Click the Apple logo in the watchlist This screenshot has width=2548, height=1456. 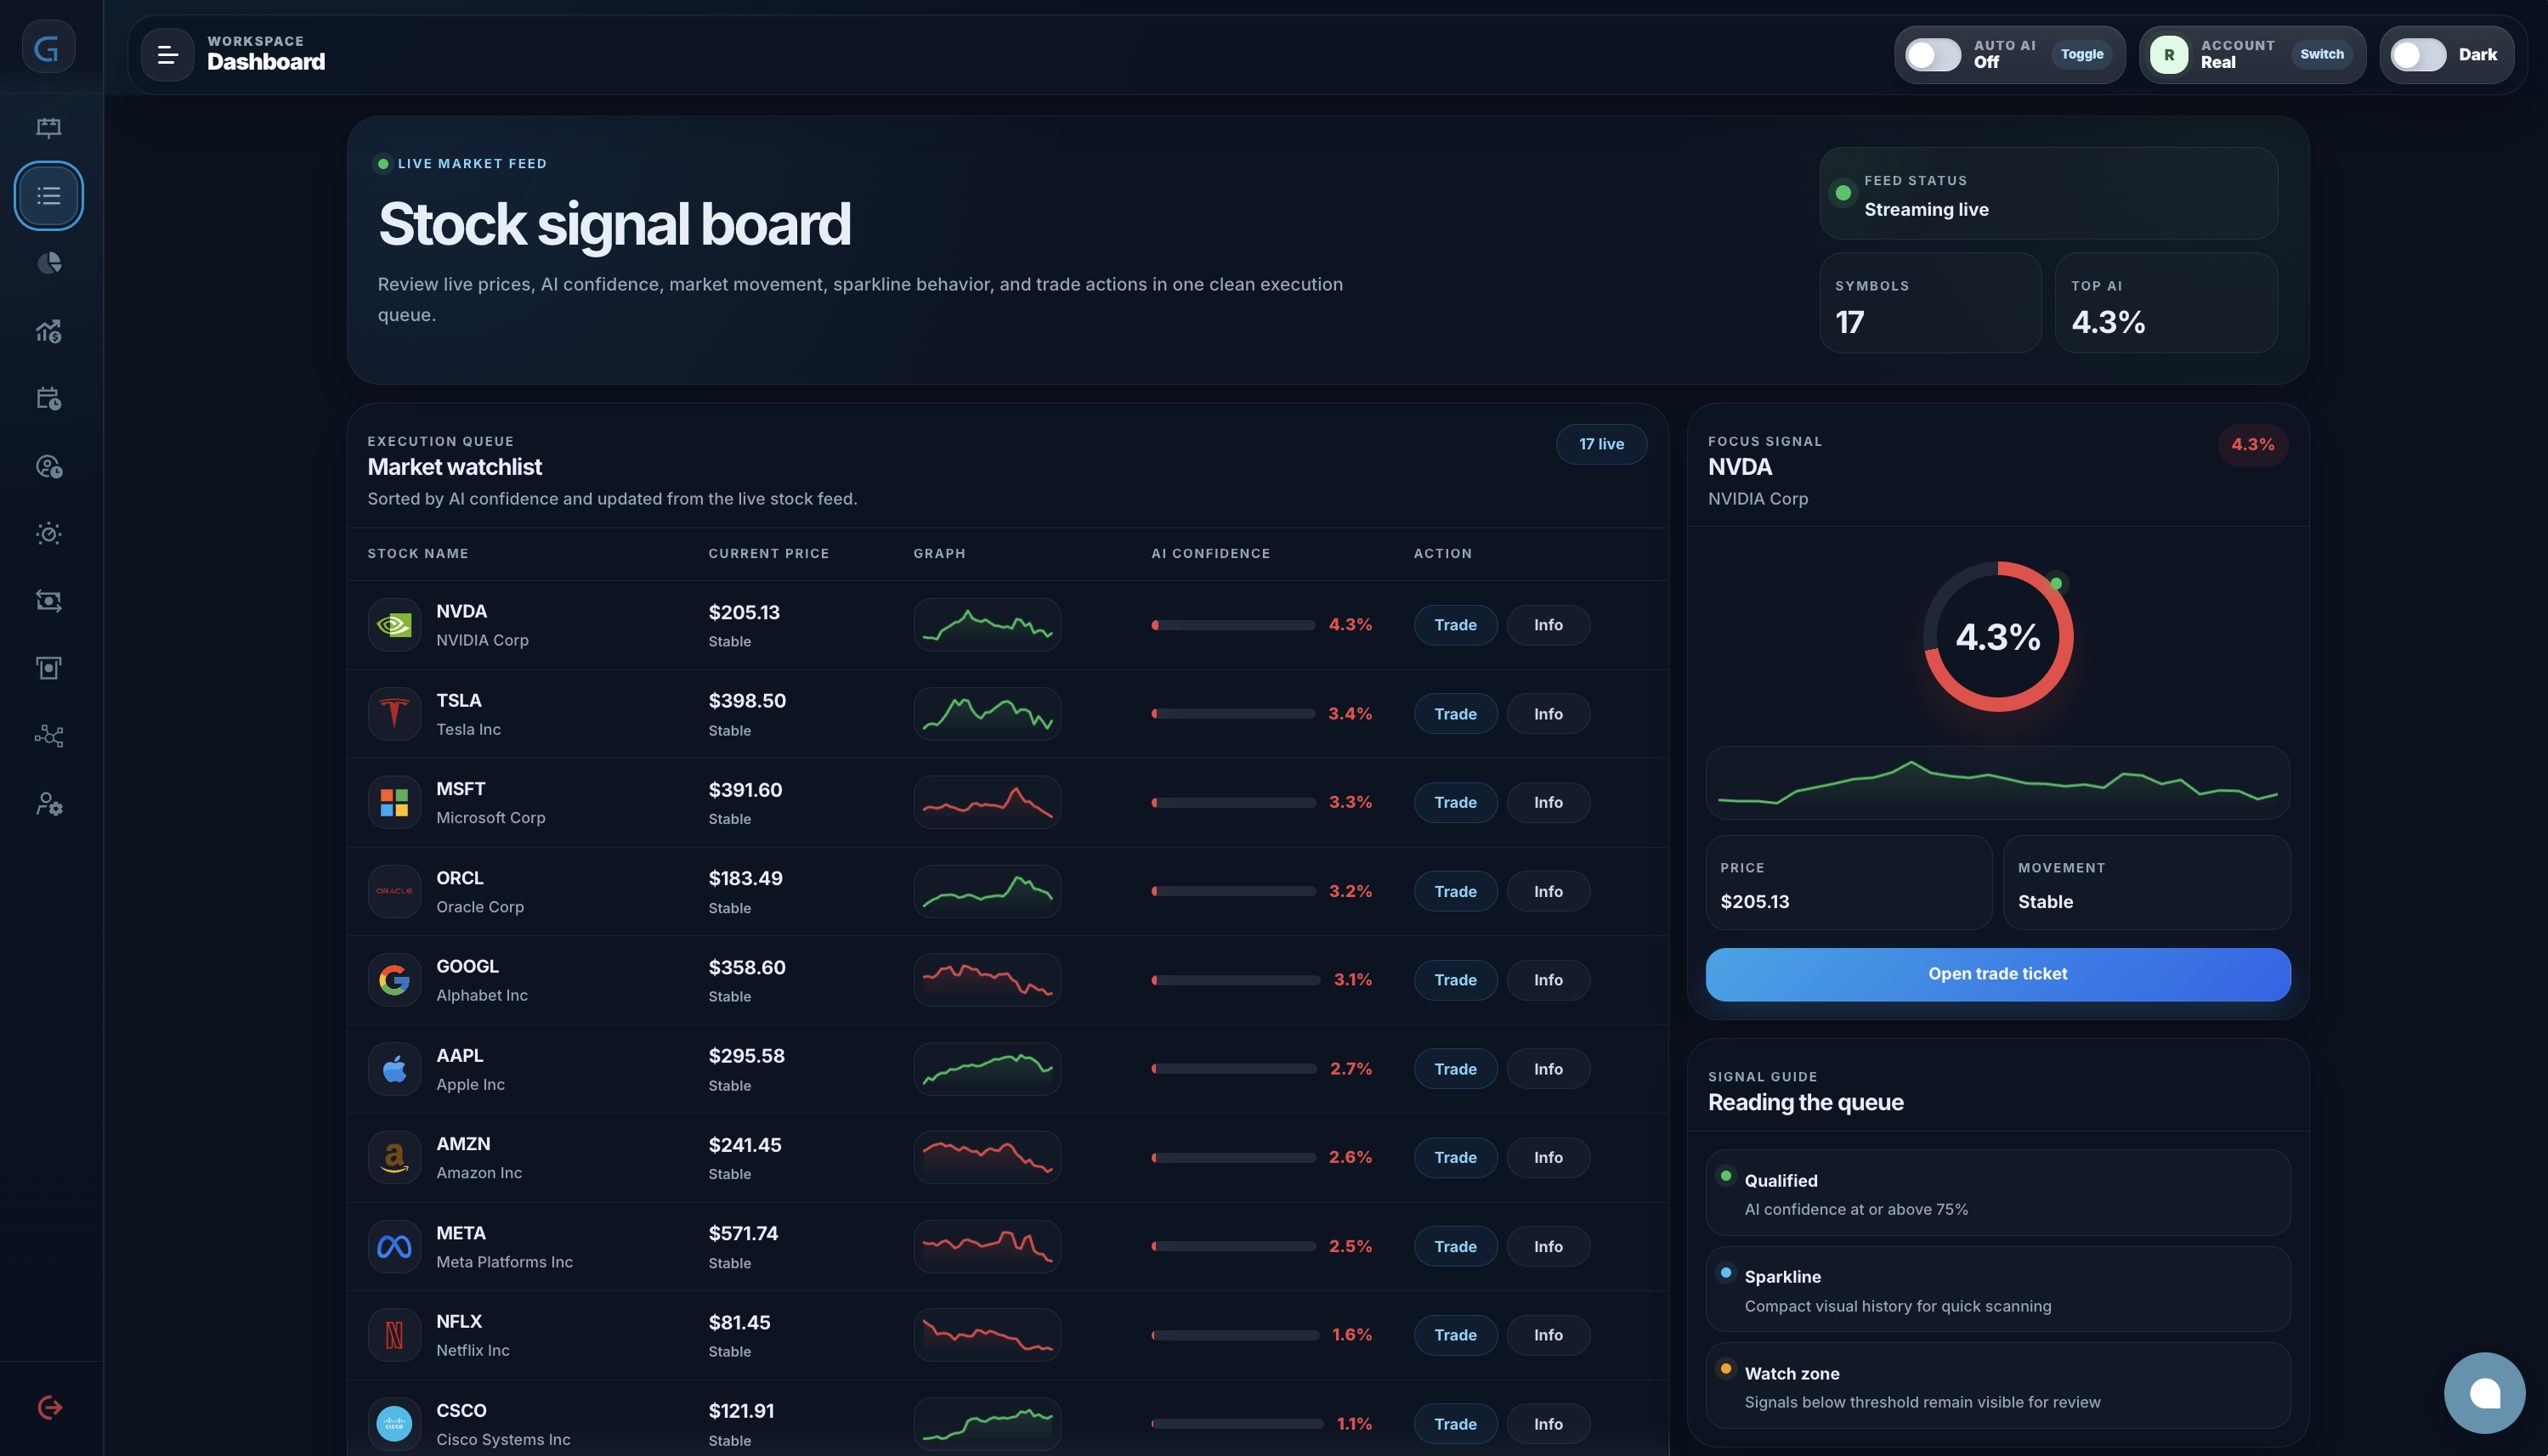click(x=394, y=1069)
